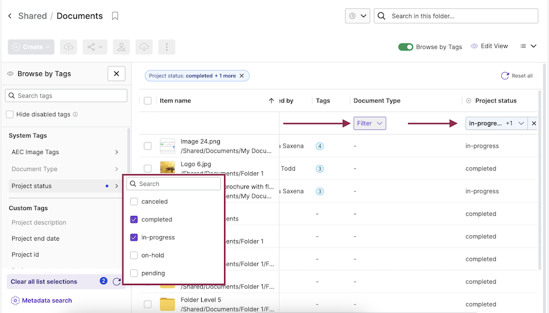Click the magnifier in the folder search
The width and height of the screenshot is (549, 313).
click(381, 16)
